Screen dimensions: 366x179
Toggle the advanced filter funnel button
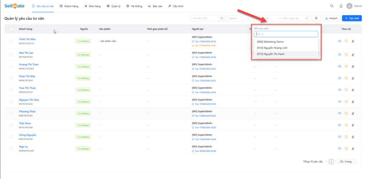[x=316, y=18]
